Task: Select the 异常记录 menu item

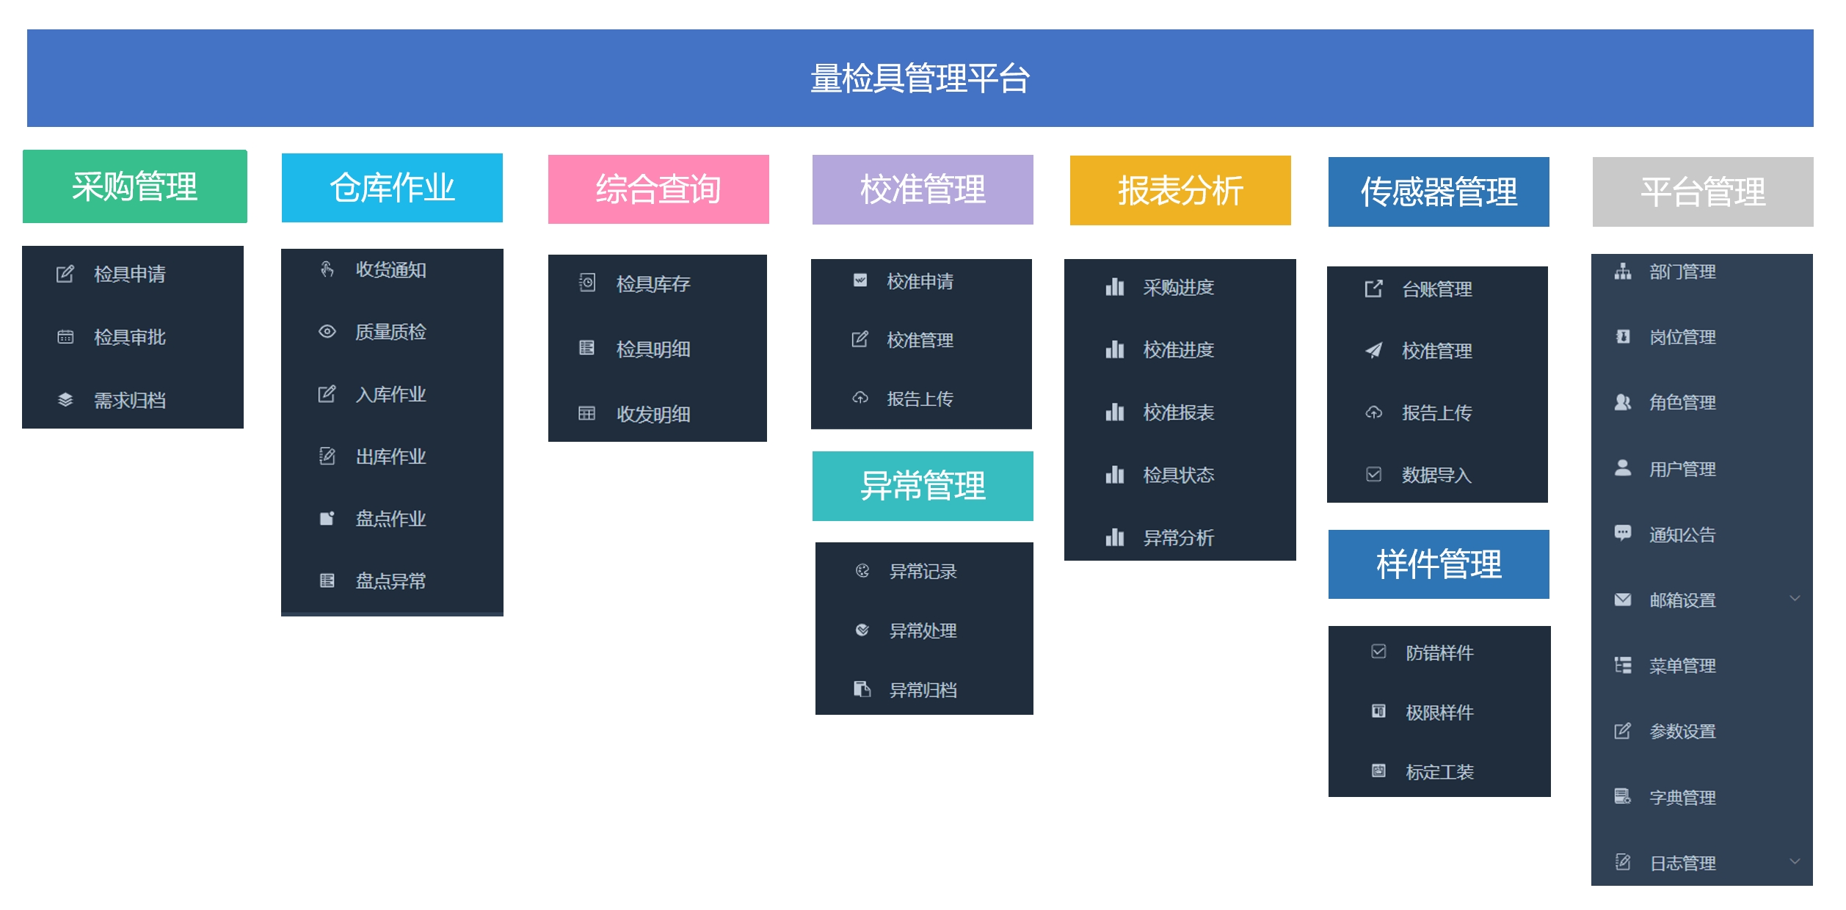Action: [x=924, y=571]
